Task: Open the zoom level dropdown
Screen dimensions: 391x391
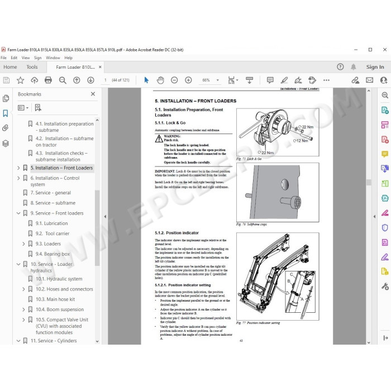Action: 218,80
